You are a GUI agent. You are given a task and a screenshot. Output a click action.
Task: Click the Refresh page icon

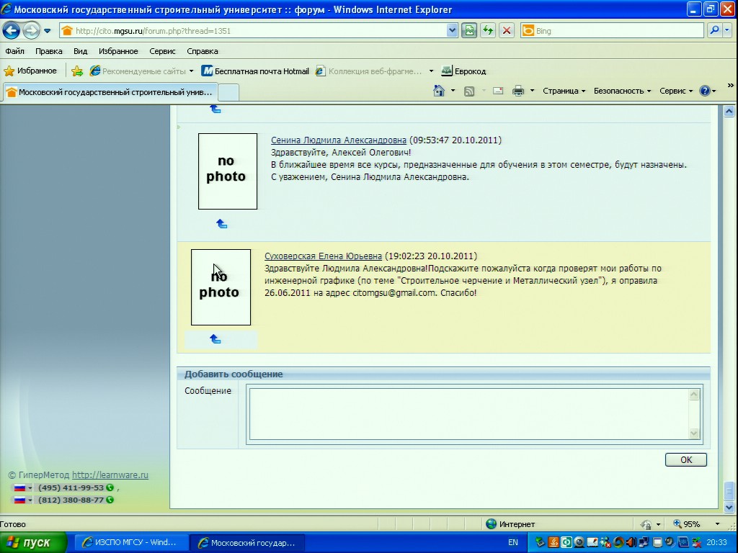pyautogui.click(x=488, y=31)
